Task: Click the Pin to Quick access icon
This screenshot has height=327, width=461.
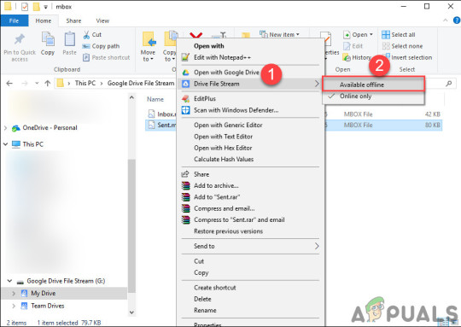Action: pyautogui.click(x=20, y=40)
